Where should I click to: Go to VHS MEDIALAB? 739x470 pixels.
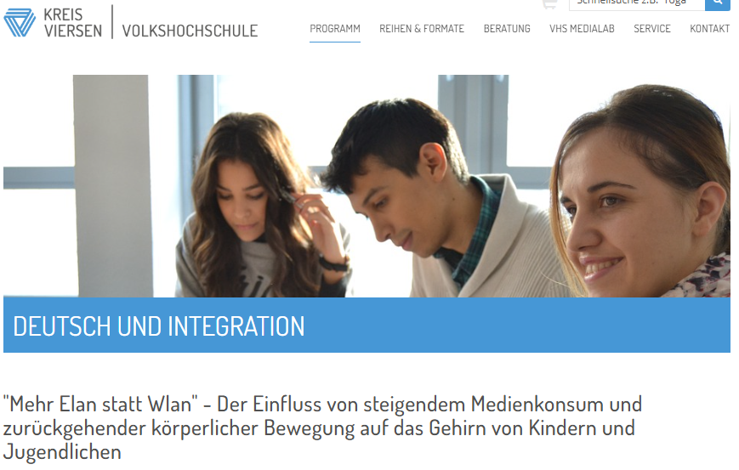582,29
